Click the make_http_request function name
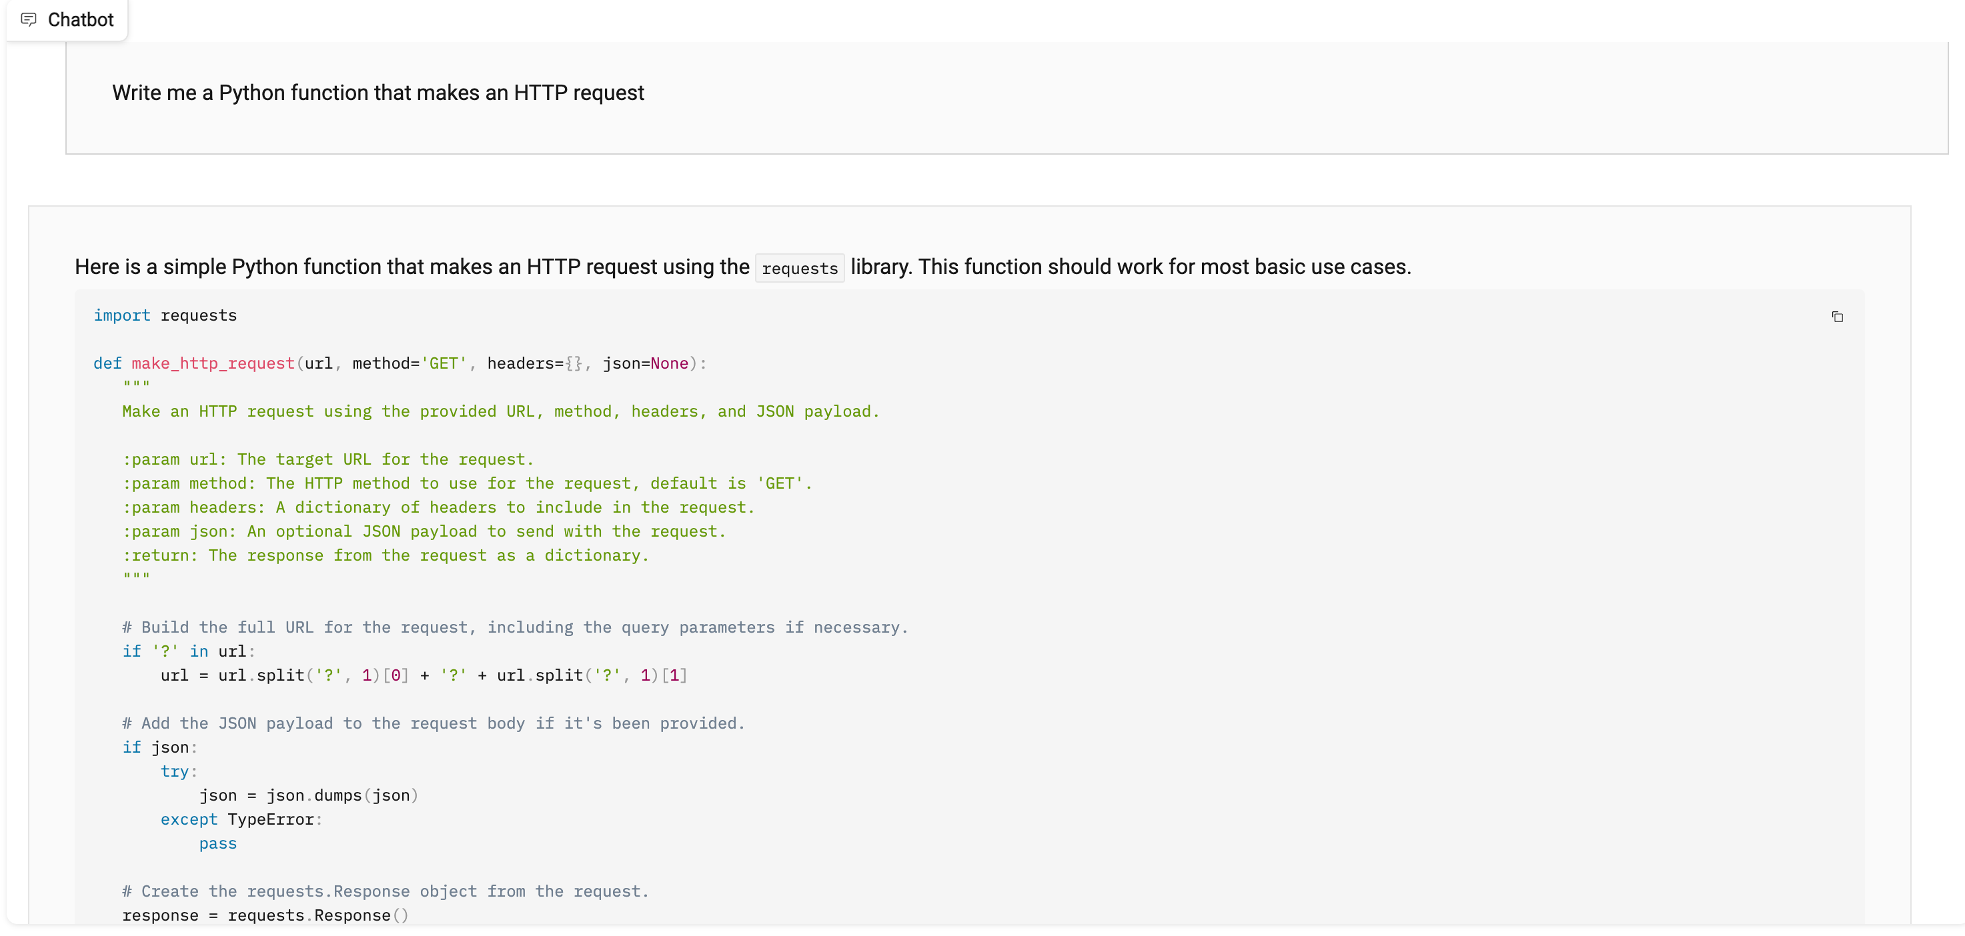1965x936 pixels. pyautogui.click(x=213, y=363)
